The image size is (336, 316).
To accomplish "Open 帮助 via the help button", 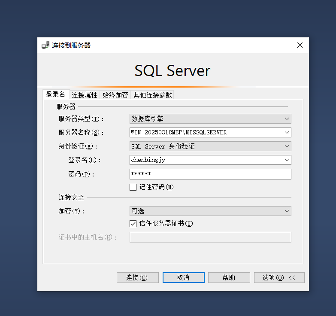I will tap(229, 278).
